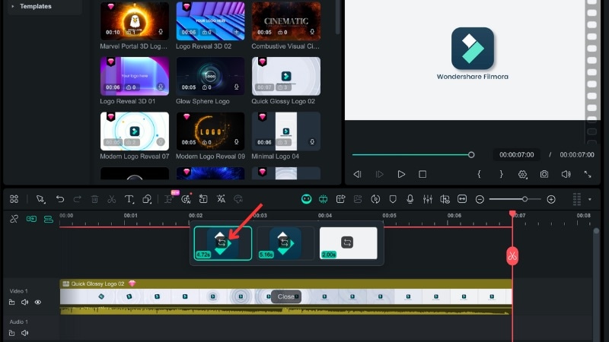609x342 pixels.
Task: Click the timeline zoom slider handle
Action: coord(525,199)
